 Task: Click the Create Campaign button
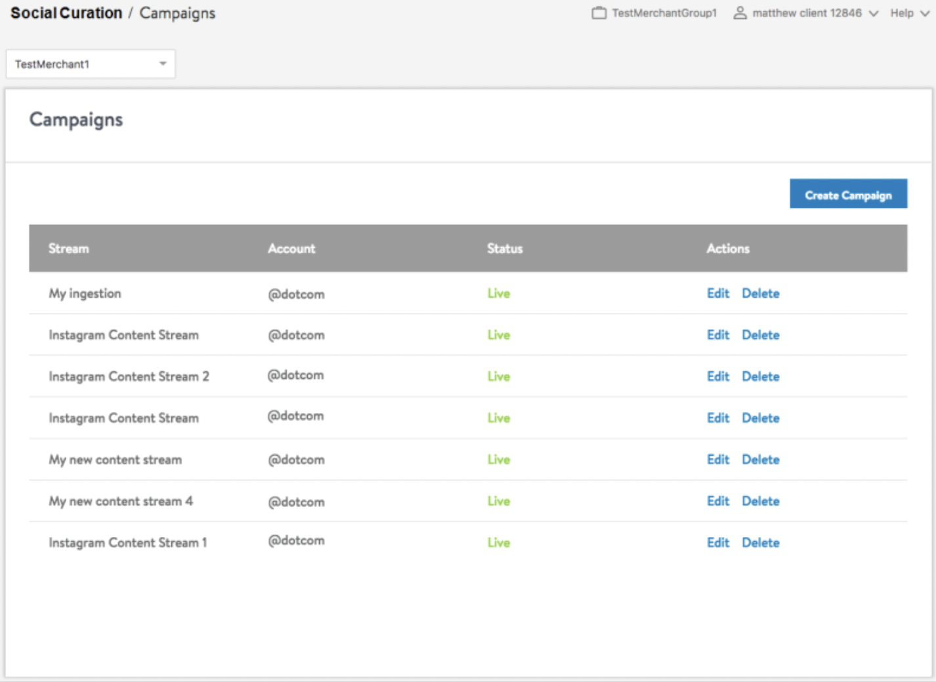pos(848,194)
